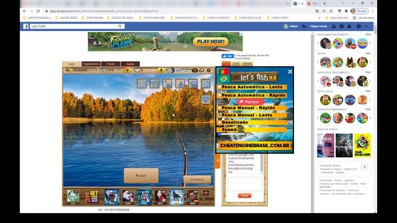The width and height of the screenshot is (397, 223).
Task: Click the orange send button under chat box
Action: click(x=244, y=196)
